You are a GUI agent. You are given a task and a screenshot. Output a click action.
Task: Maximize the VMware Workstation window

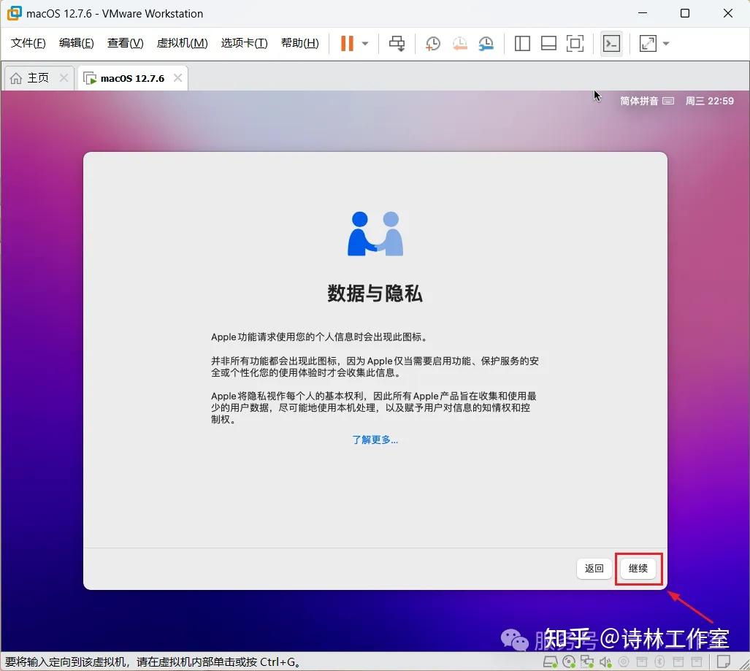pyautogui.click(x=685, y=13)
